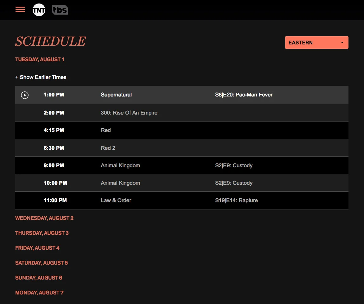Click S2|E9: Custody in the 10:00 PM row

[234, 183]
